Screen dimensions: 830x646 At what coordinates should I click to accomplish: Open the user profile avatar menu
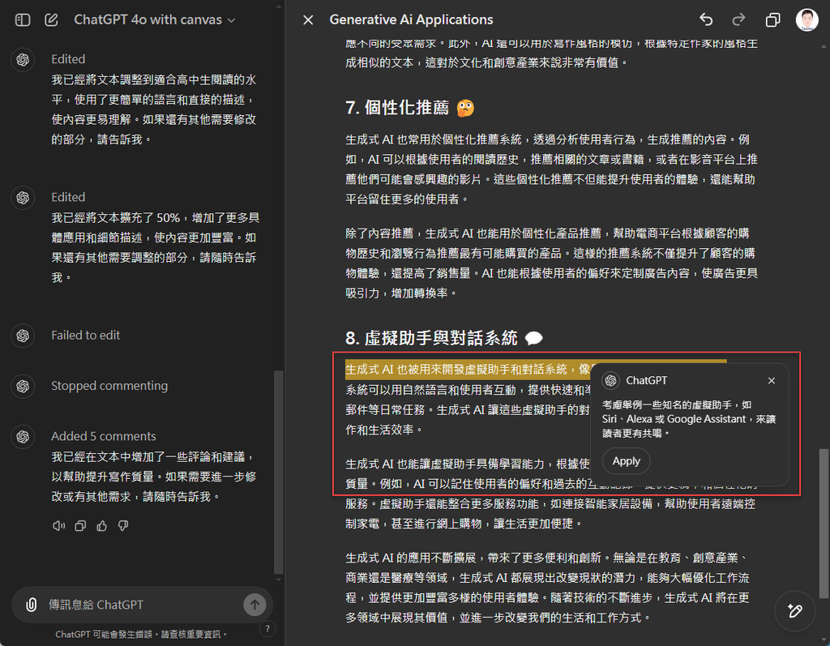pos(806,19)
